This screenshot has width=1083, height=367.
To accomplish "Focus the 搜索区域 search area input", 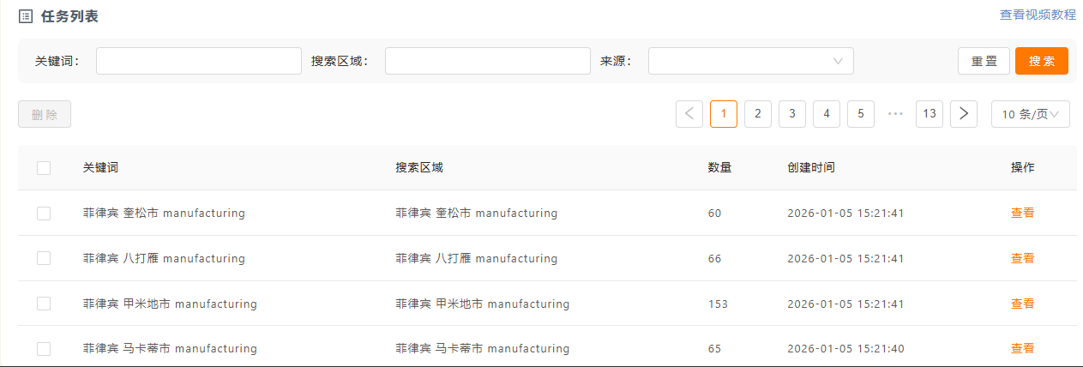I will (x=488, y=61).
